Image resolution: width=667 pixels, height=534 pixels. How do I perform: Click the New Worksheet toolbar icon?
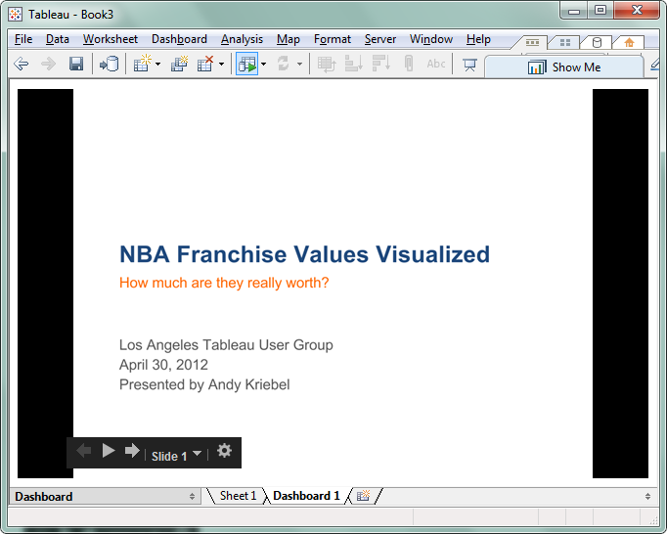[x=142, y=64]
